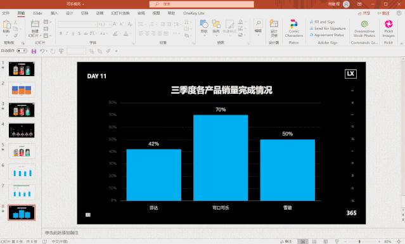Click the New Slide icon
The height and width of the screenshot is (244, 405).
pos(35,24)
